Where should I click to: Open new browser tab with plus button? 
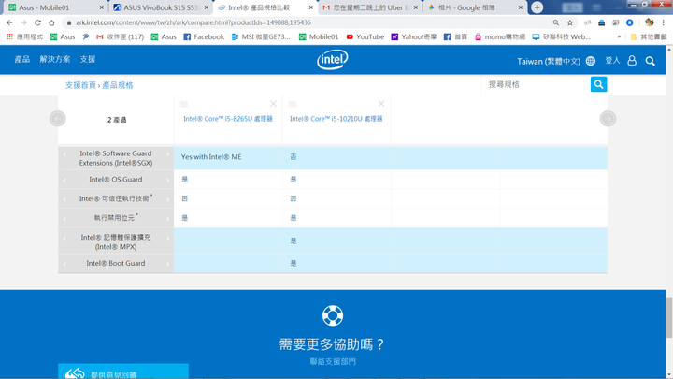point(537,7)
